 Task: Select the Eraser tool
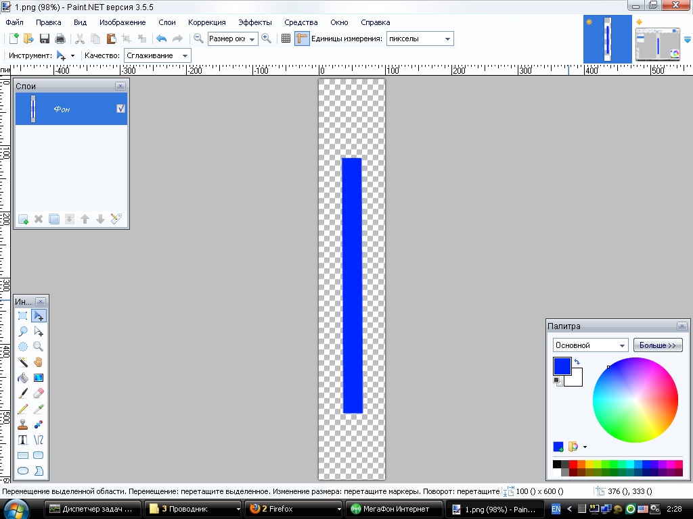click(39, 393)
